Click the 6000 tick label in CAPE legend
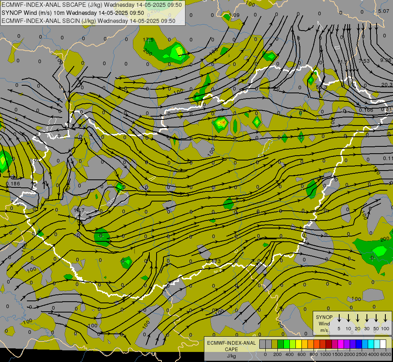The image size is (393, 362). click(386, 354)
